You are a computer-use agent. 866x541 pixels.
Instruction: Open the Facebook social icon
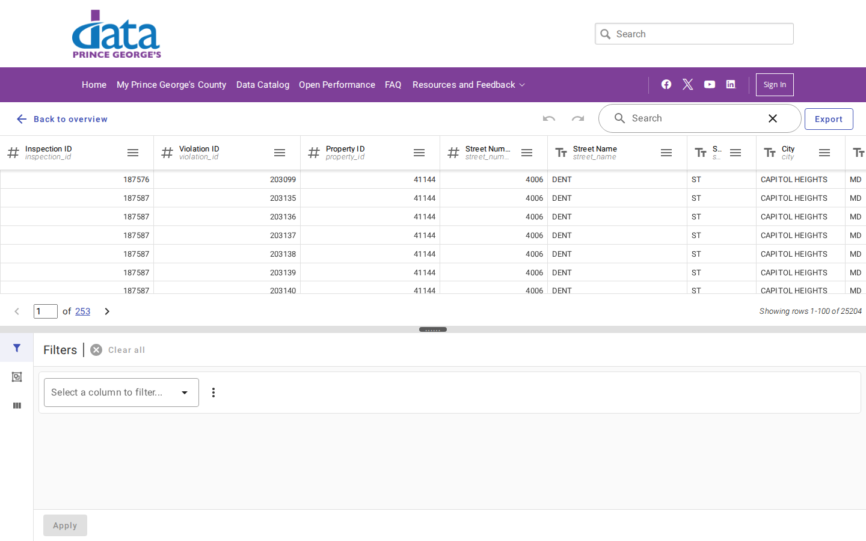pyautogui.click(x=666, y=84)
